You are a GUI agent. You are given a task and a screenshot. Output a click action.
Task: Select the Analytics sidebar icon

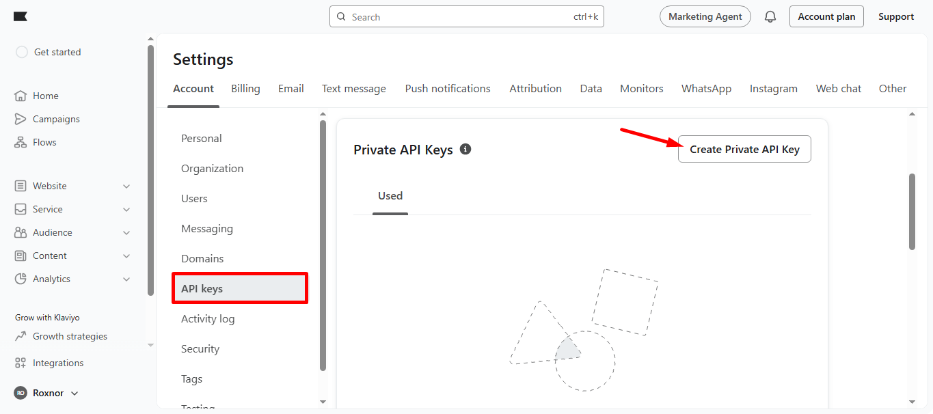[21, 279]
